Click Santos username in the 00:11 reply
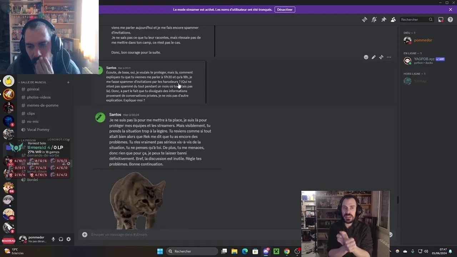The width and height of the screenshot is (457, 257). coord(111,68)
